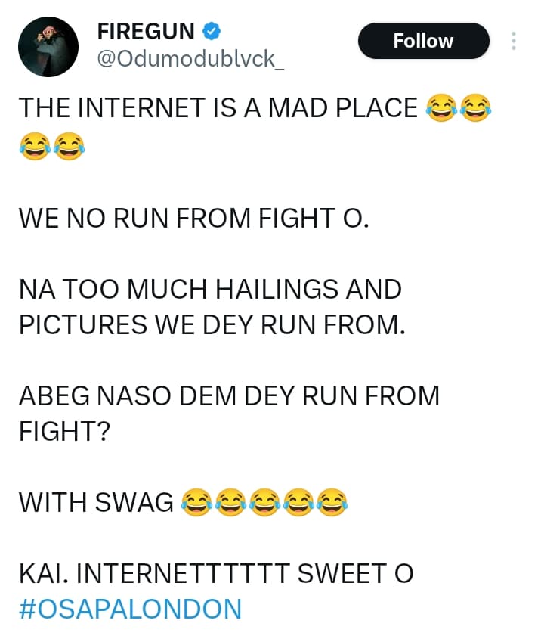
Task: Click the first laughing emoji on the second line
Action: pyautogui.click(x=35, y=146)
